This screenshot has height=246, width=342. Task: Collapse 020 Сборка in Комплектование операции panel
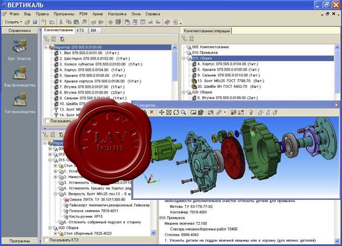click(x=184, y=92)
